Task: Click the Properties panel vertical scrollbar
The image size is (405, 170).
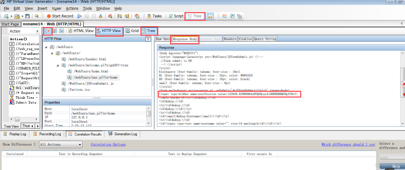Action: tap(149, 116)
